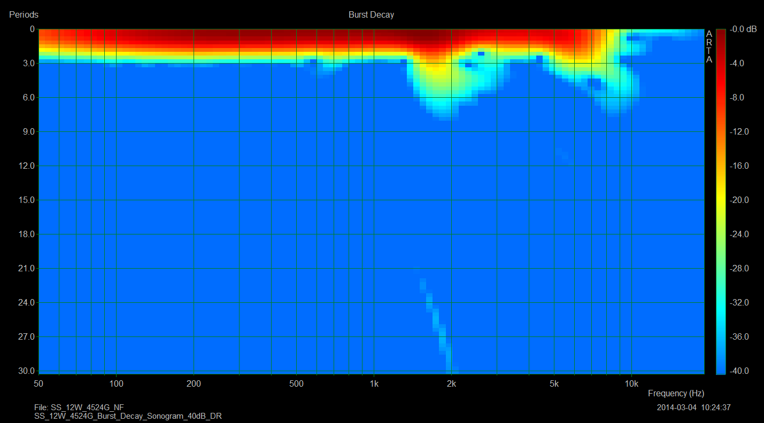The width and height of the screenshot is (764, 423).
Task: Click the yellow band of the color scale
Action: tap(721, 200)
